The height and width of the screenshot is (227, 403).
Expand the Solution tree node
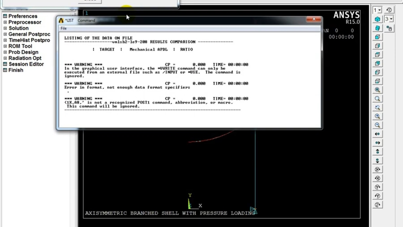(x=5, y=28)
